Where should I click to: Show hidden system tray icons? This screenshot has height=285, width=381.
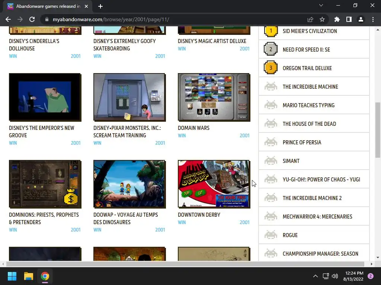pyautogui.click(x=316, y=276)
